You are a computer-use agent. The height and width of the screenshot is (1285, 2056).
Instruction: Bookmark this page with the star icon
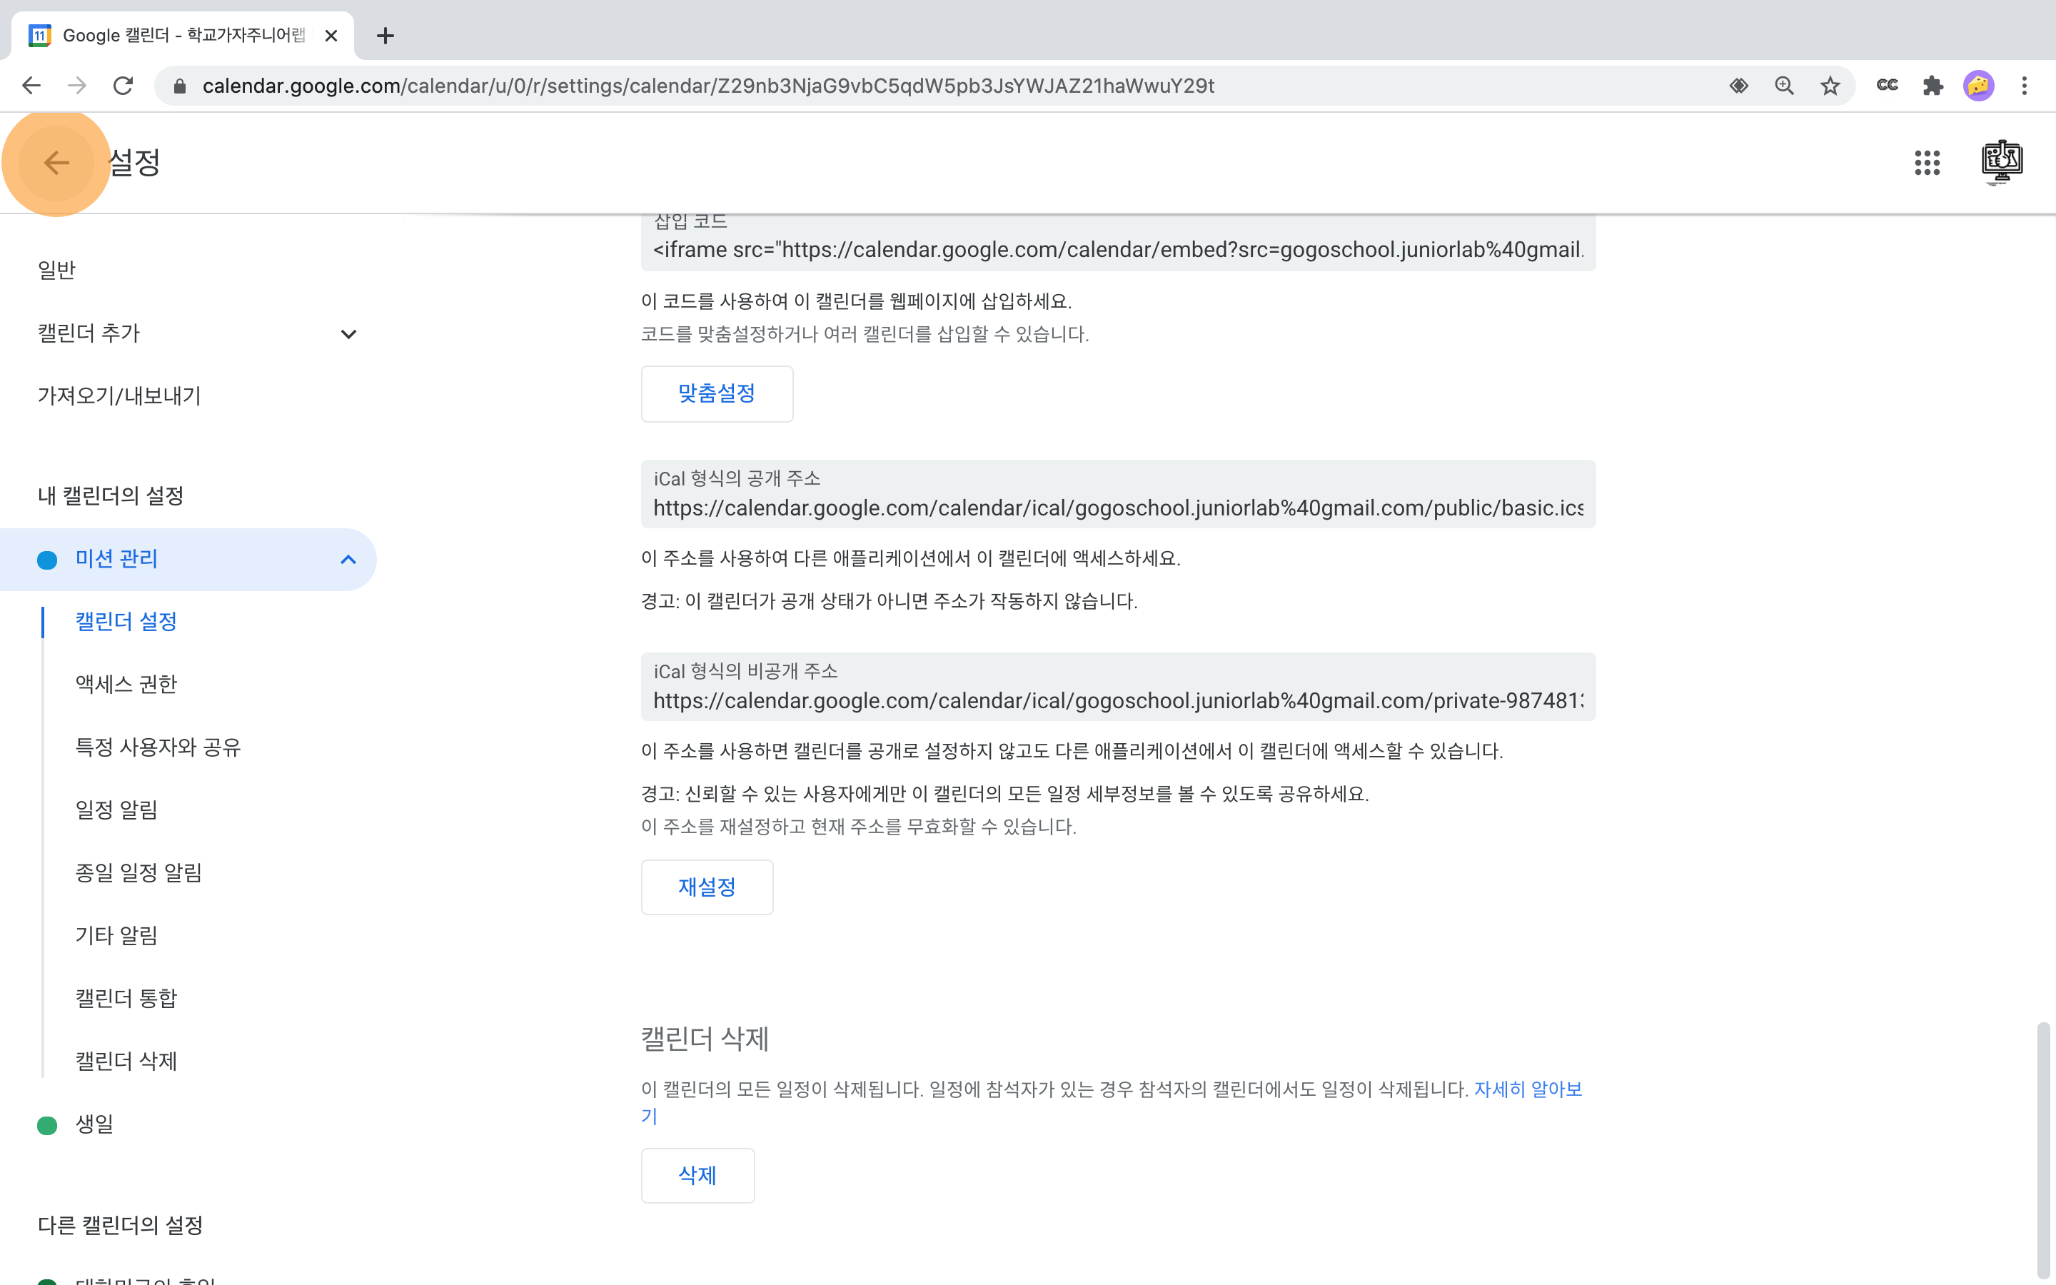[x=1830, y=86]
